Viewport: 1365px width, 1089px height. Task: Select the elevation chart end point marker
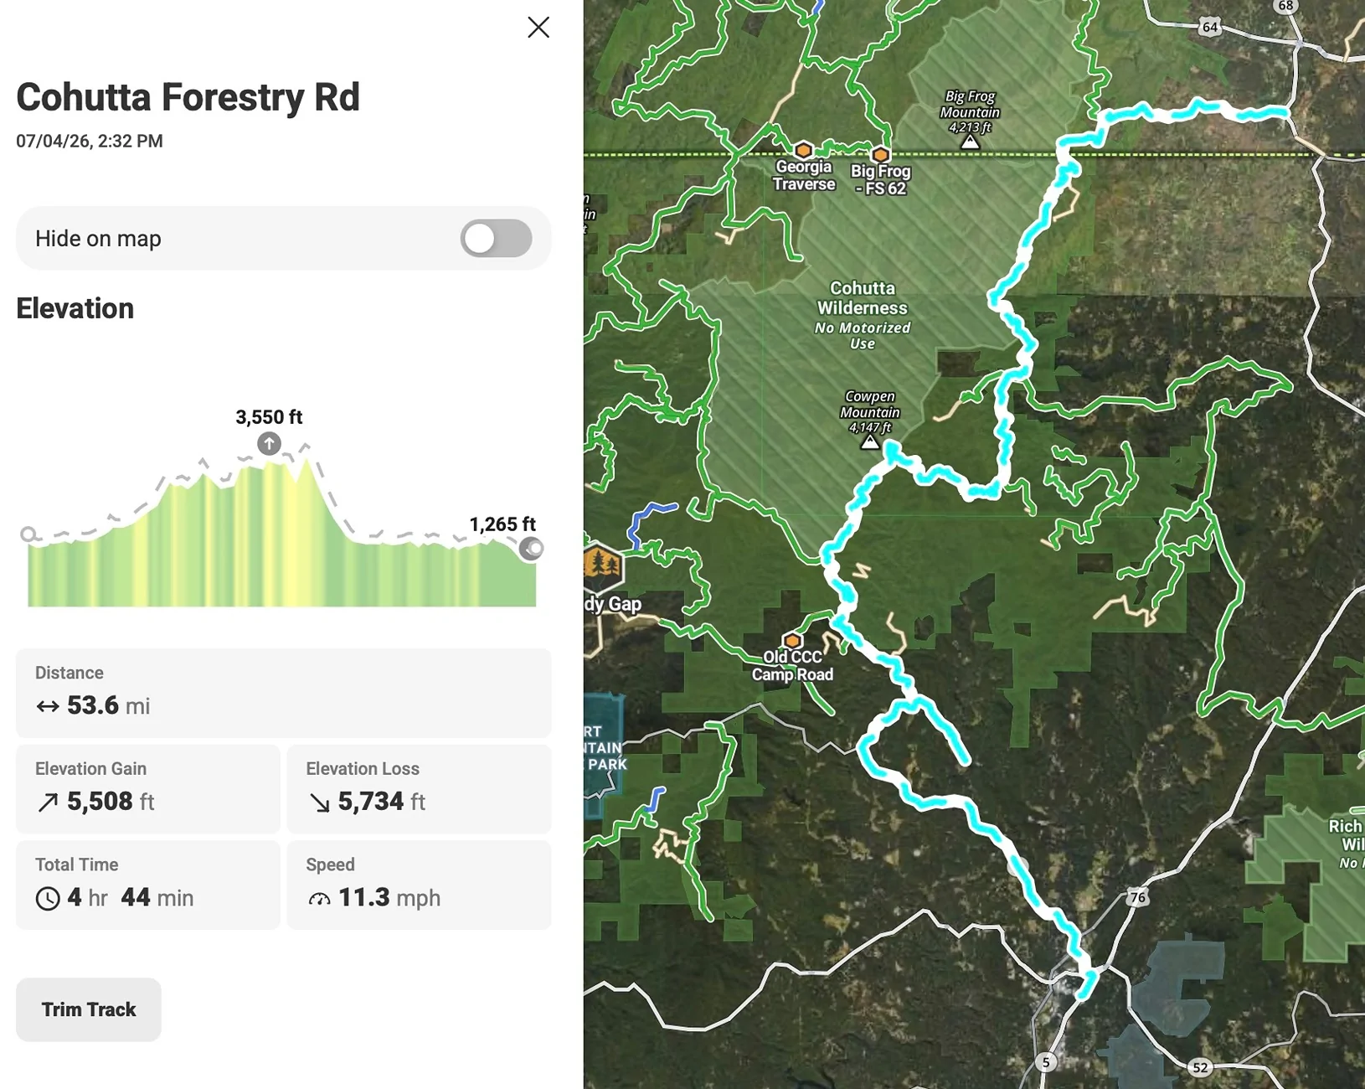(x=531, y=549)
